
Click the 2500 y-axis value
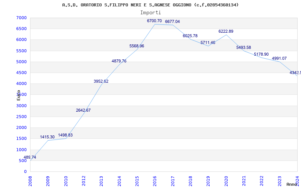pyautogui.click(x=21, y=117)
